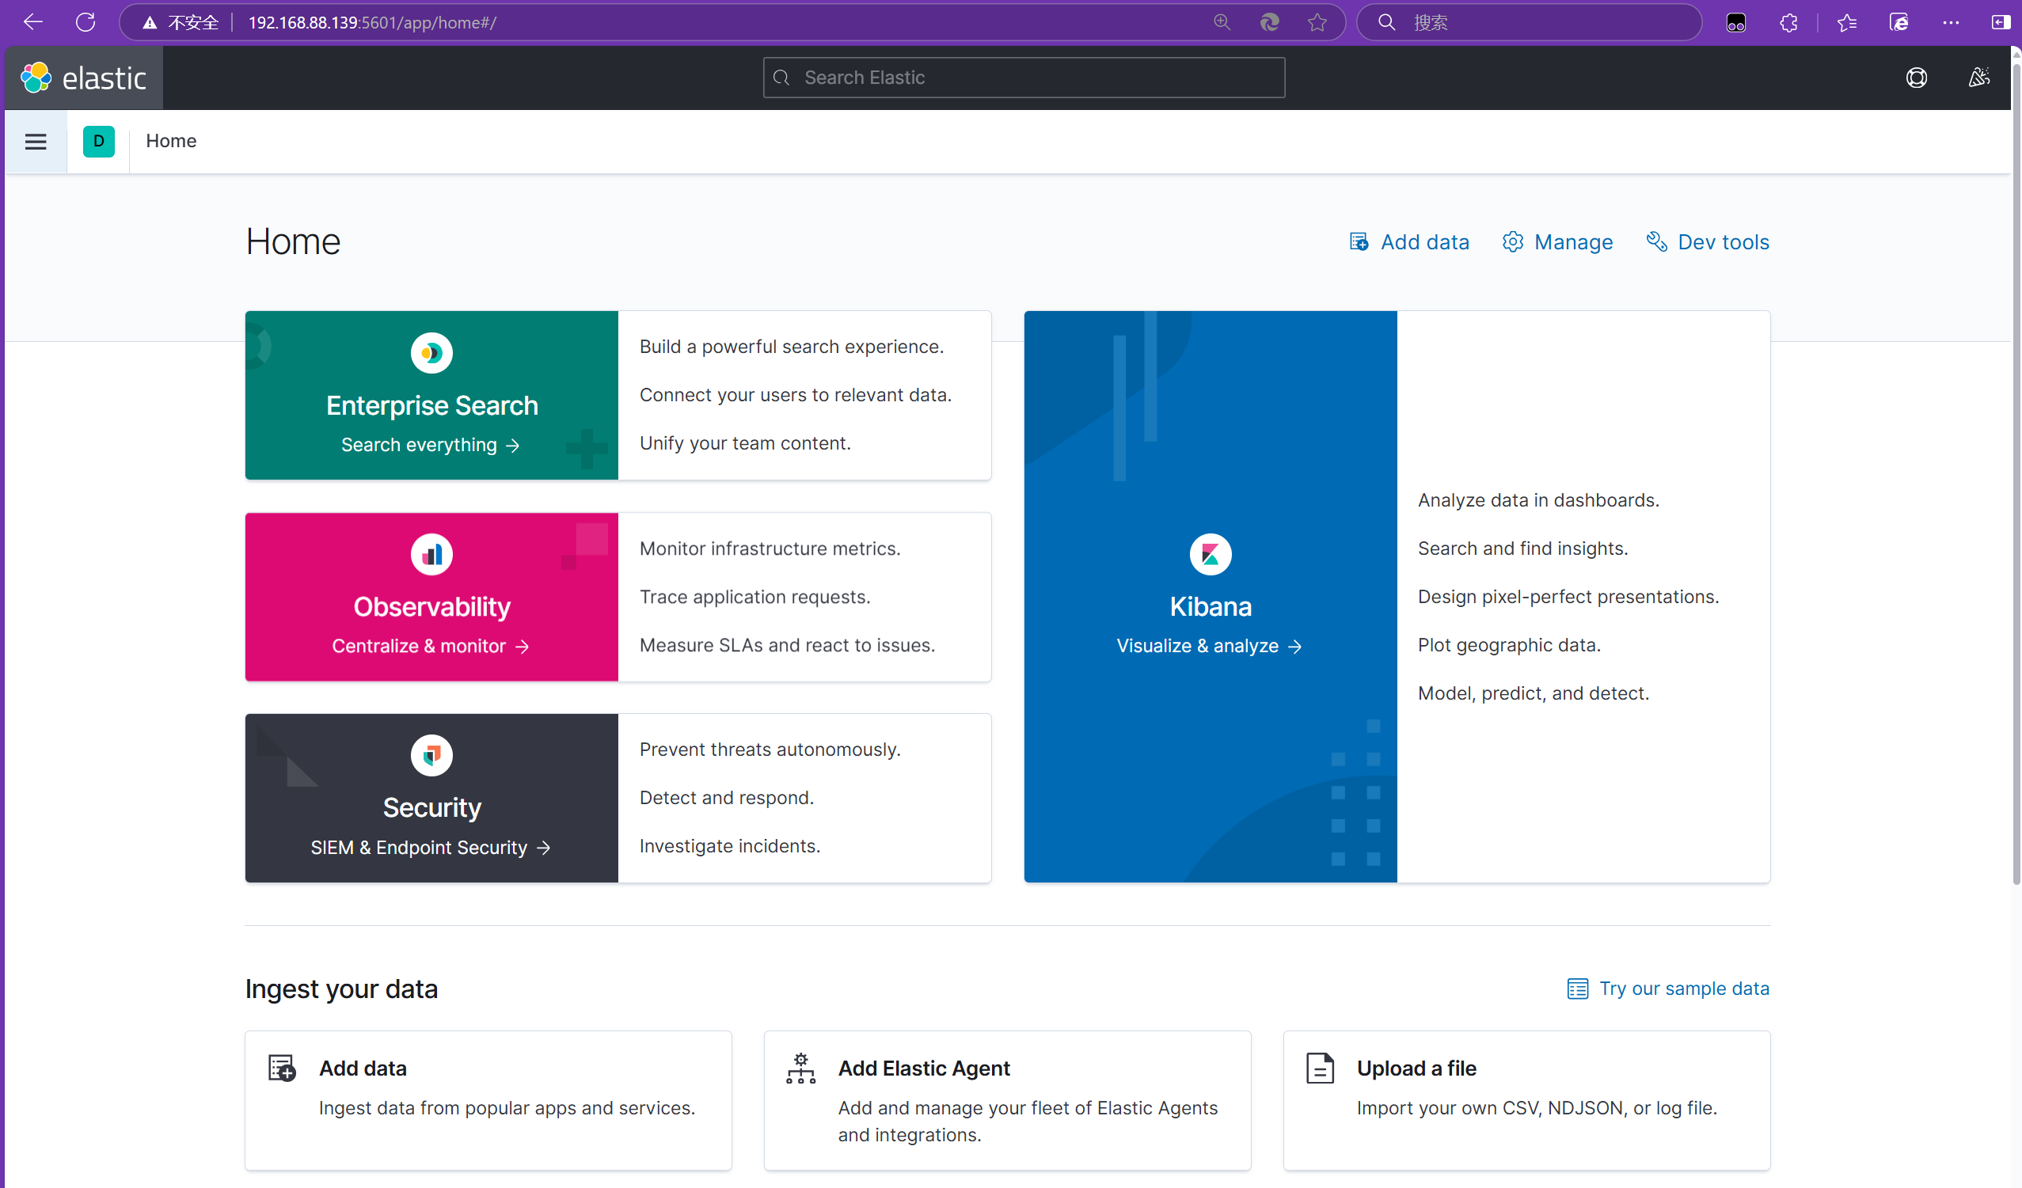Open the Upload a file card
The image size is (2022, 1188).
click(1526, 1099)
